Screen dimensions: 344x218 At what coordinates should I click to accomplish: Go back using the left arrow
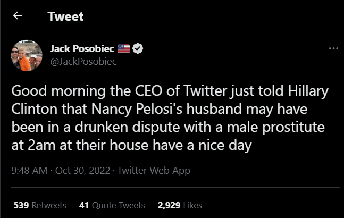[x=18, y=16]
